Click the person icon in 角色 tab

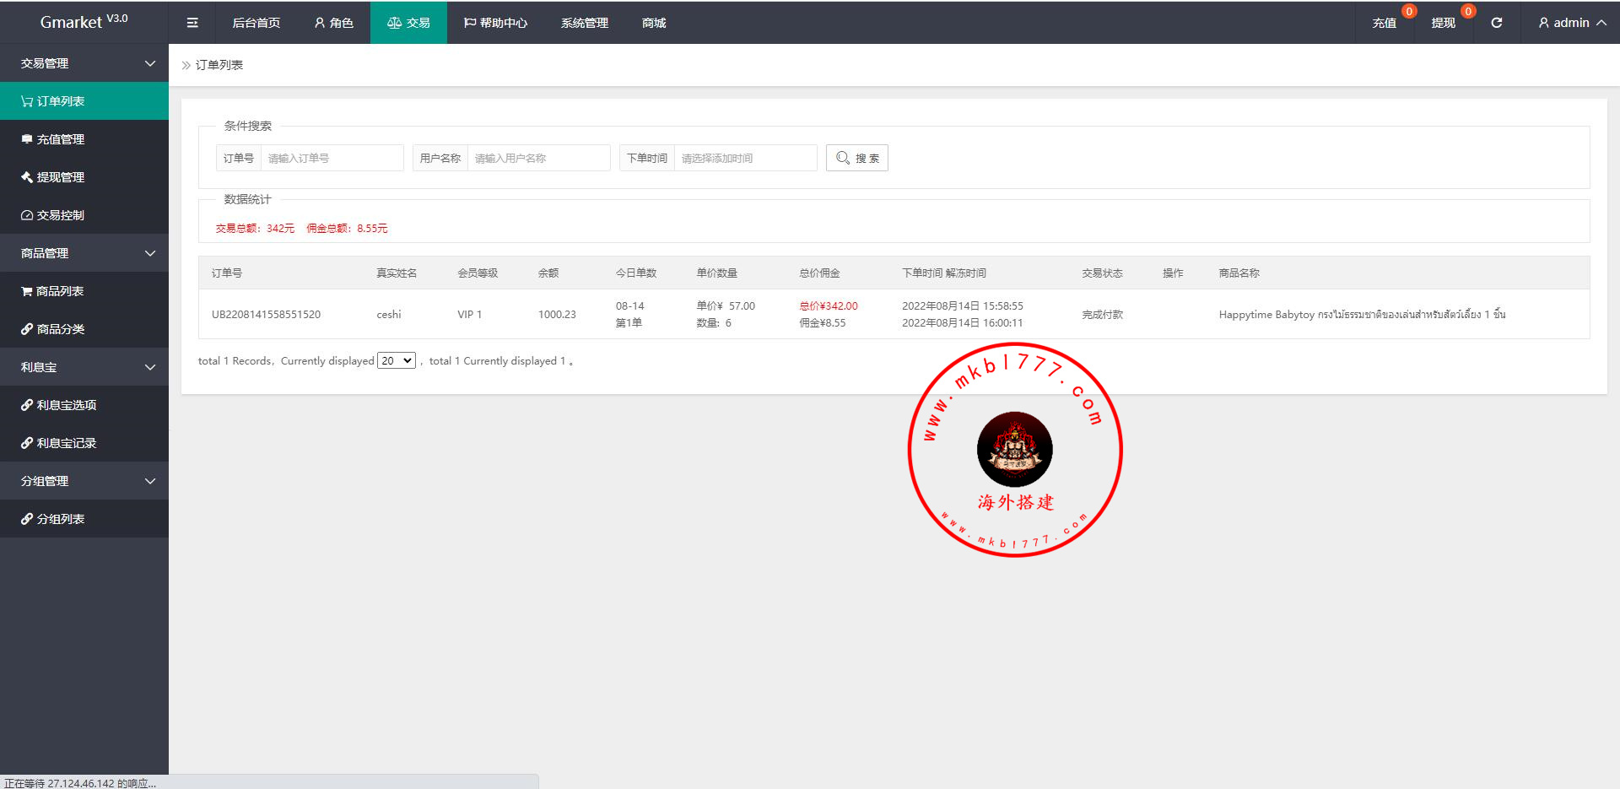[x=320, y=23]
